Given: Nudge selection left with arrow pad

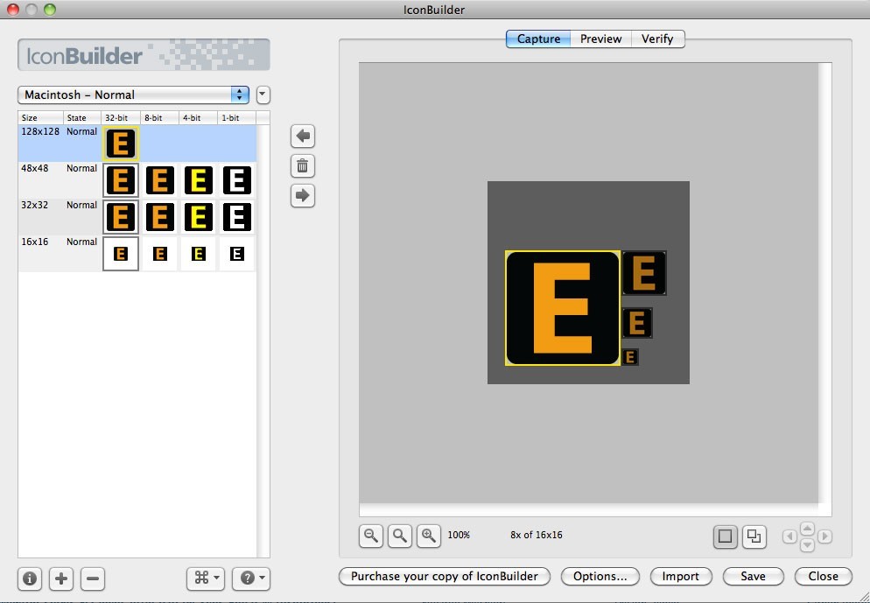Looking at the screenshot, I should [789, 536].
